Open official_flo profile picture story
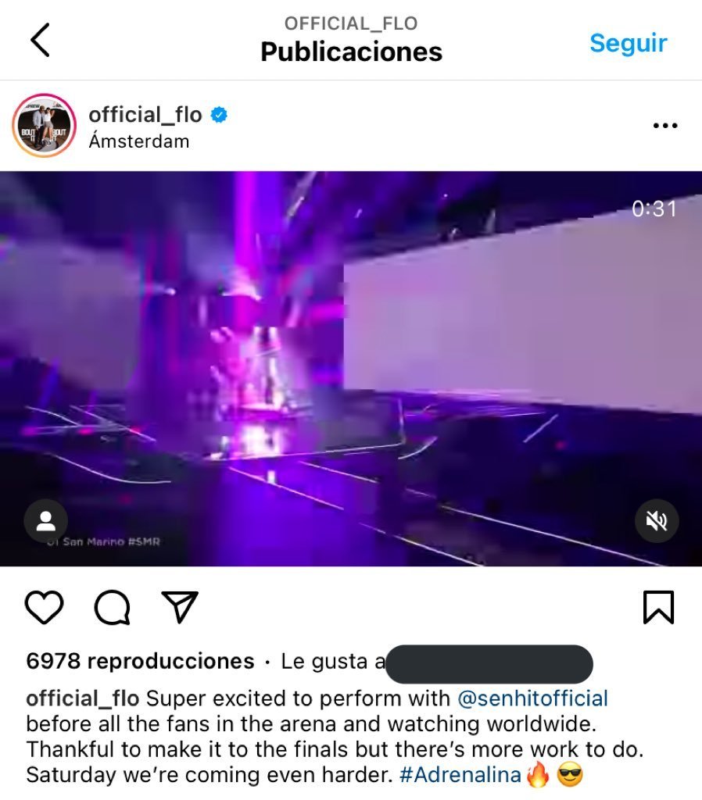This screenshot has height=800, width=702. point(45,125)
